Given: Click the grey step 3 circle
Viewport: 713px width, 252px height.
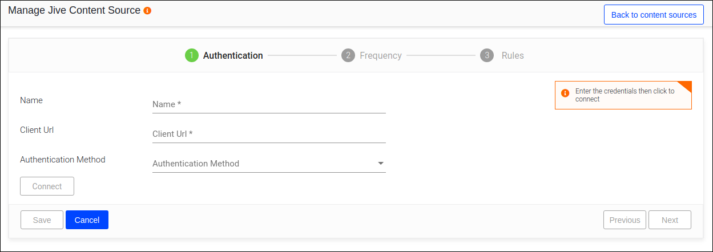Looking at the screenshot, I should [487, 55].
